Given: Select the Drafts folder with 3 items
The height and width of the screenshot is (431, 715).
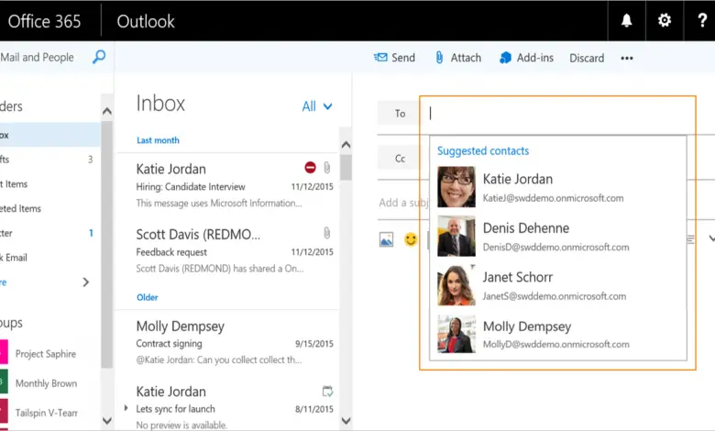Looking at the screenshot, I should coord(49,160).
